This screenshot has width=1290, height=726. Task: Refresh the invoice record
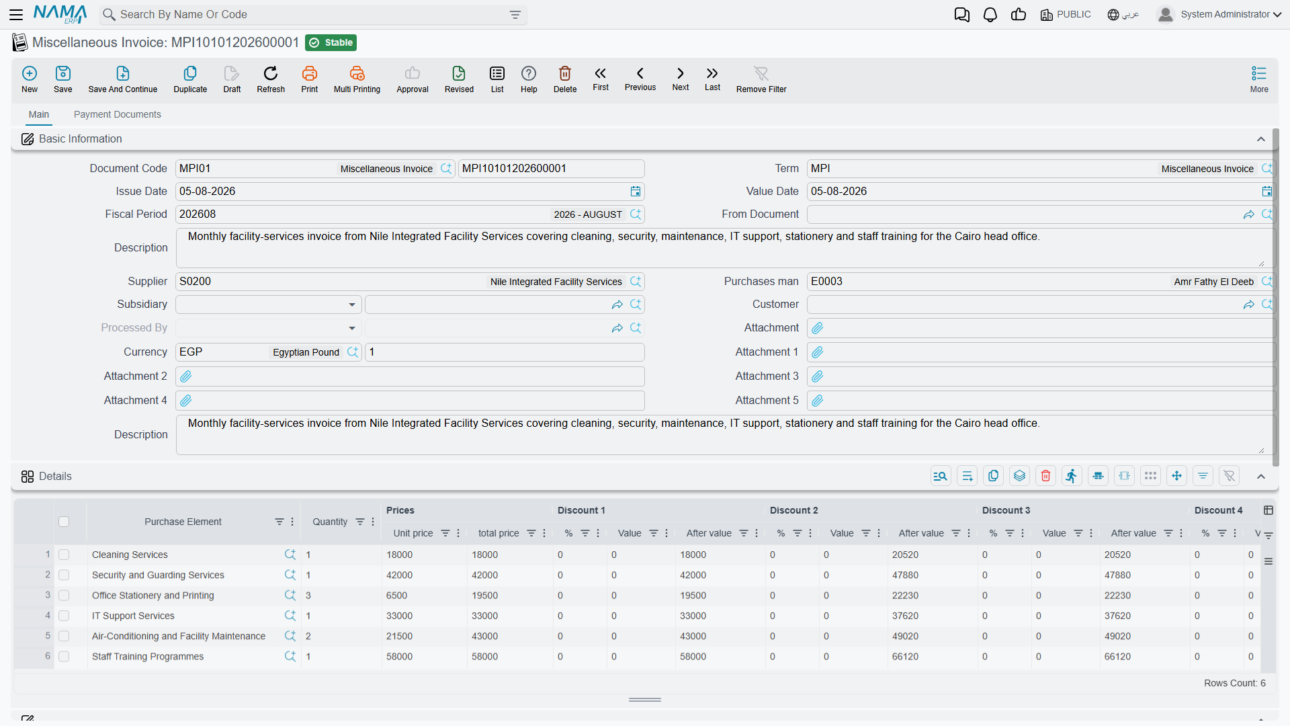271,79
